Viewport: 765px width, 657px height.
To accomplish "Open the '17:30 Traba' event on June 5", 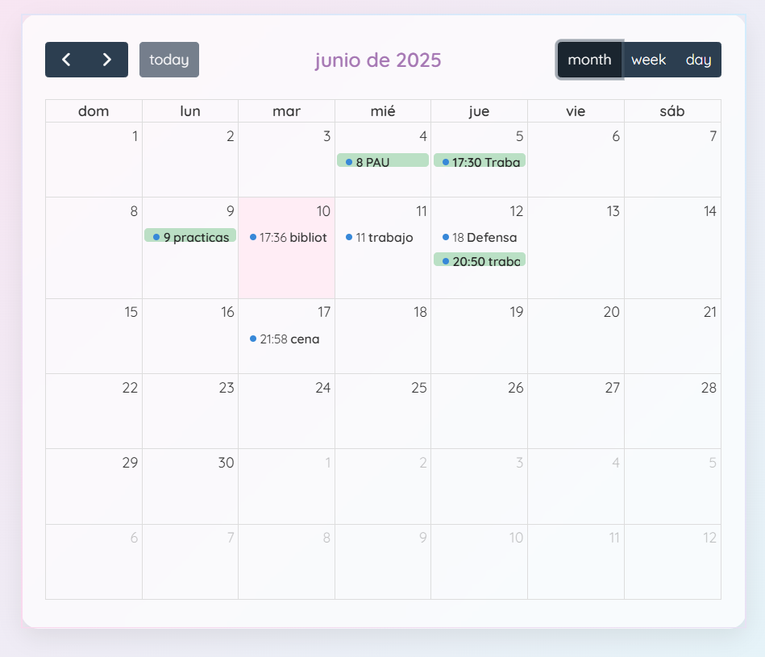I will coord(480,161).
